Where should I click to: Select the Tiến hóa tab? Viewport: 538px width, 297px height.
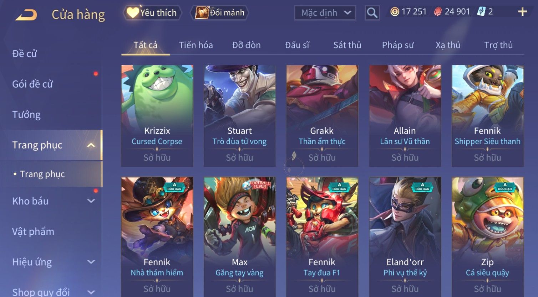tap(196, 45)
